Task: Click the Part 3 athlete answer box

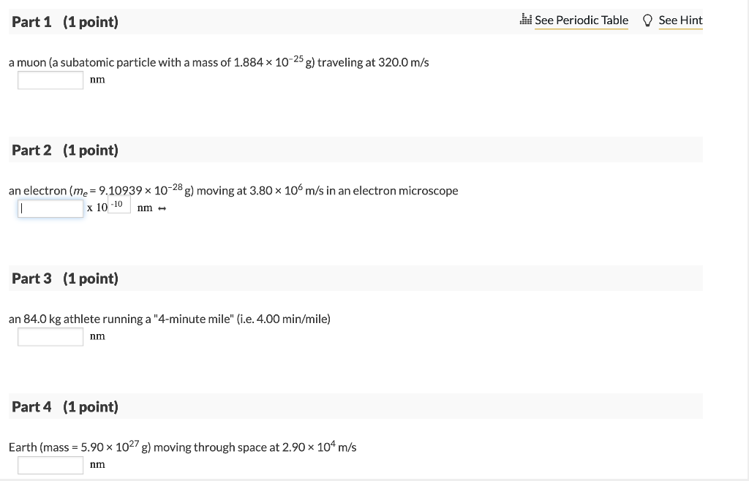Action: tap(50, 336)
